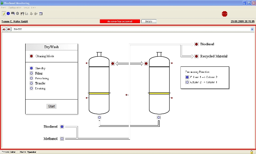Toggle the Biodiesel inlet valve
The image size is (256, 154).
click(62, 126)
